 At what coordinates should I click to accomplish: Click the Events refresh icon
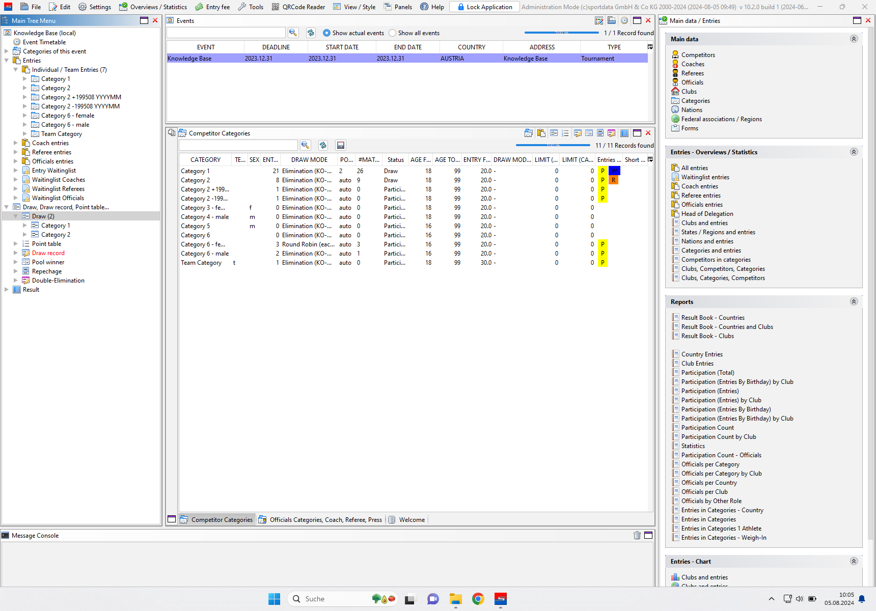(x=311, y=33)
